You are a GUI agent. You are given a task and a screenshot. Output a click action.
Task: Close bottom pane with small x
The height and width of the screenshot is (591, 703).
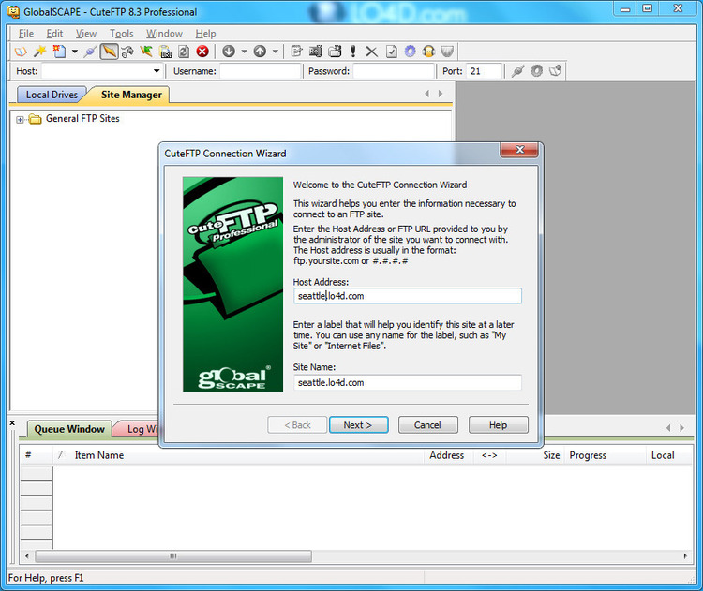point(12,423)
